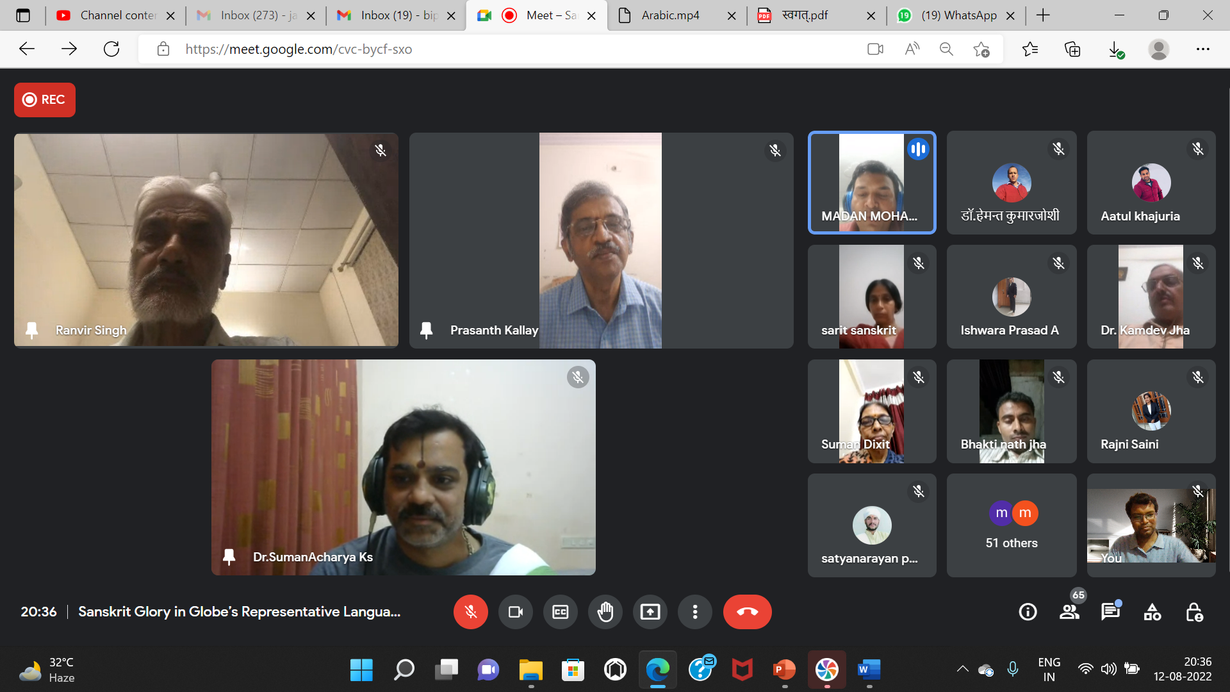Switch to Arabic.mp4 tab

tap(670, 15)
